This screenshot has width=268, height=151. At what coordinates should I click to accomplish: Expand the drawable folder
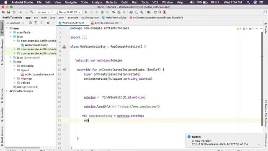[14, 66]
